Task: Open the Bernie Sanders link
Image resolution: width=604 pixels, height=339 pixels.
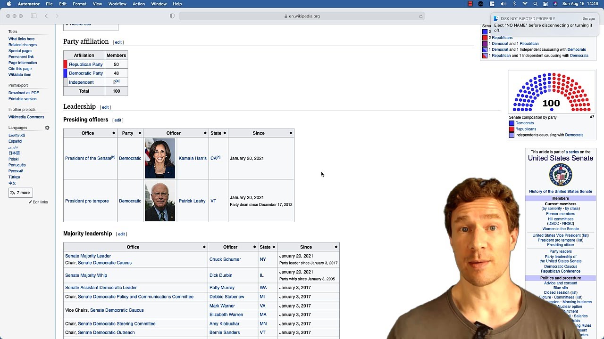Action: click(225, 332)
